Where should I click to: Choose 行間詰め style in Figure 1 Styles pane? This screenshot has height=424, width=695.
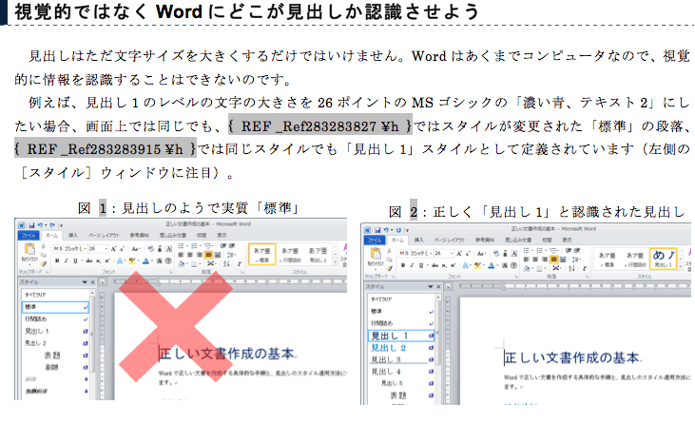pos(55,319)
